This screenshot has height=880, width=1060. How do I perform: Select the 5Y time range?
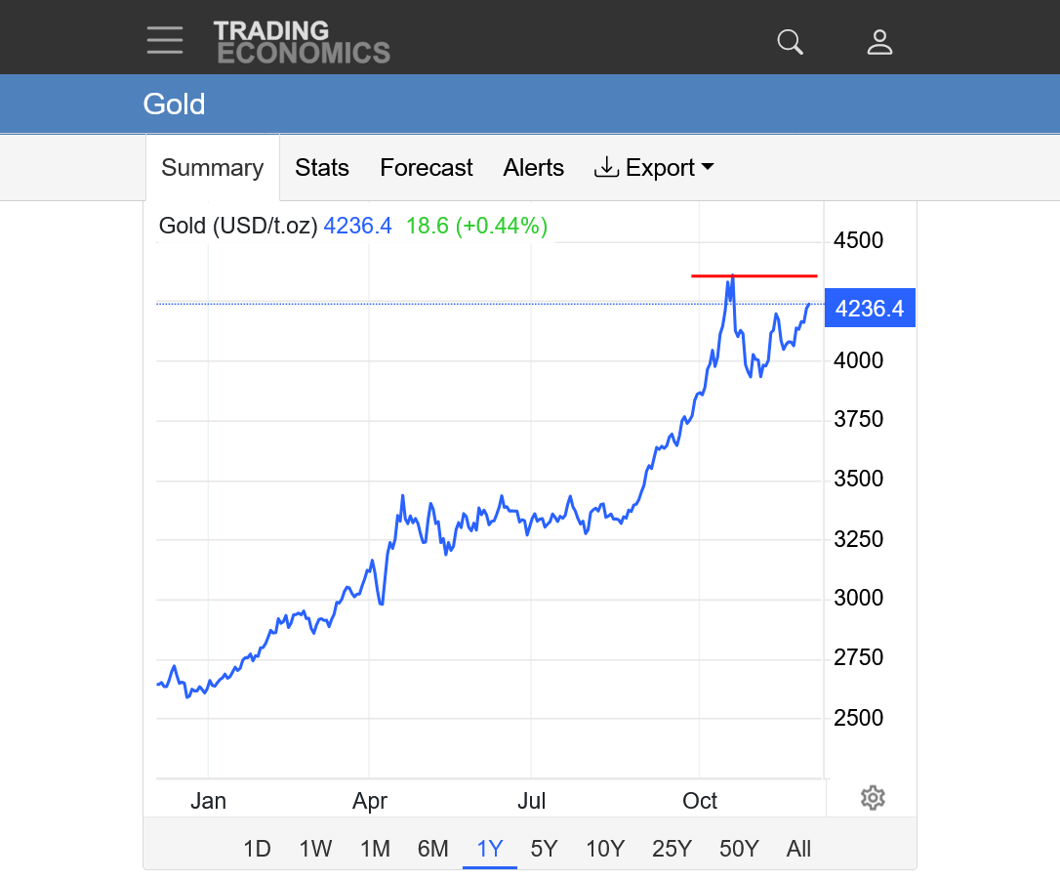click(x=544, y=849)
